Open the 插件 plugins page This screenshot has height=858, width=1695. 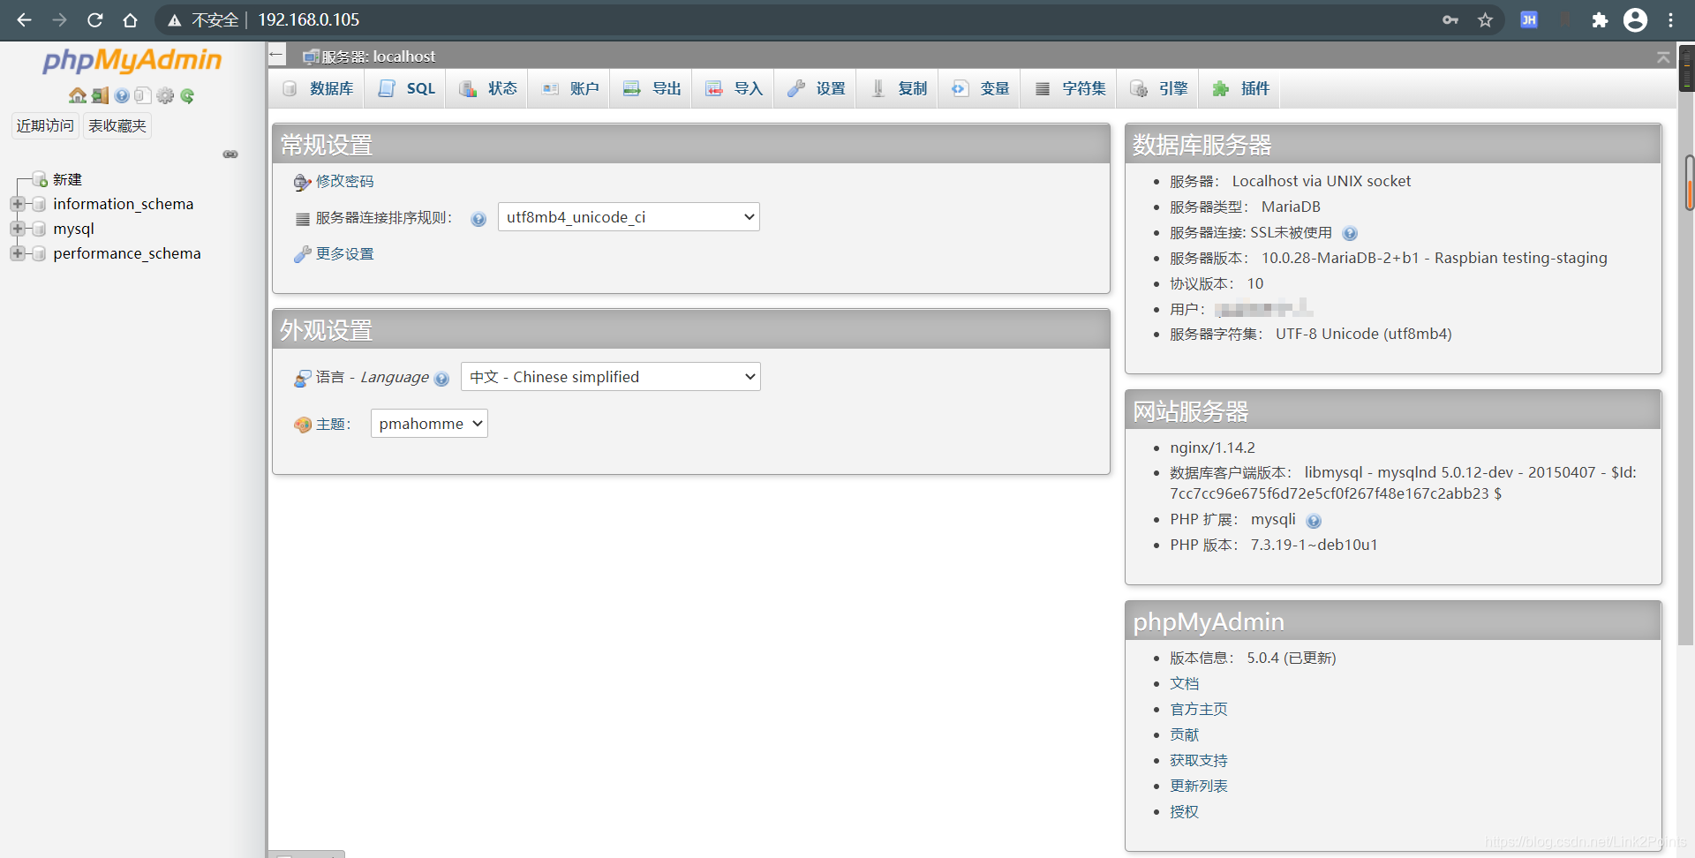coord(1240,88)
